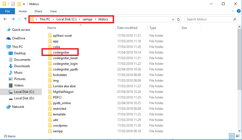Viewport: 242px width, 140px height.
Task: Click file list scrollbar down arrow
Action: coord(239,131)
